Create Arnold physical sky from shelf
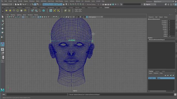This screenshot has height=99, width=177. tap(25, 10)
